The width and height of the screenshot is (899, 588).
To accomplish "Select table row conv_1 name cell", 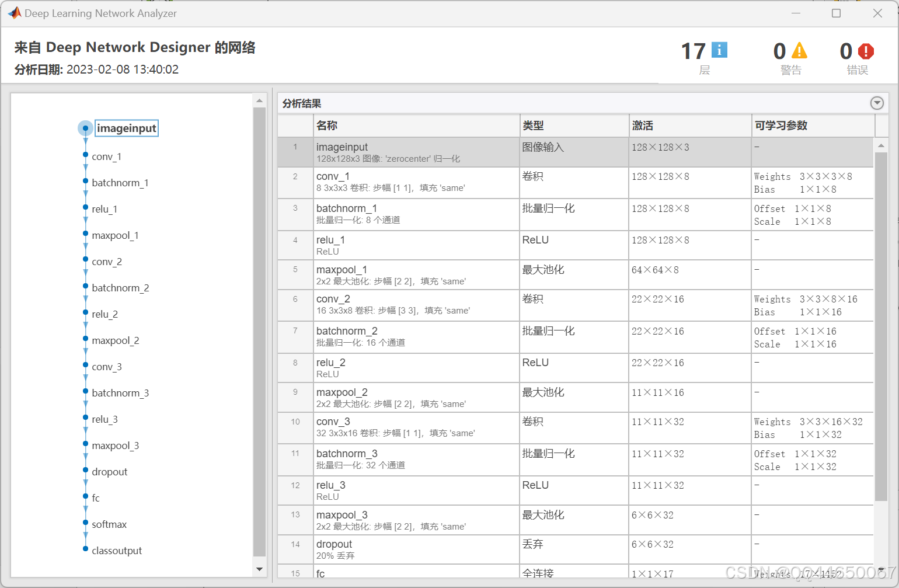I will pyautogui.click(x=416, y=183).
